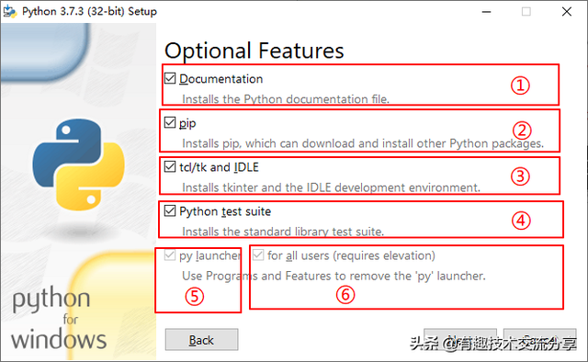This screenshot has height=362, width=588.
Task: Click the circled number 3 annotation
Action: pos(521,176)
